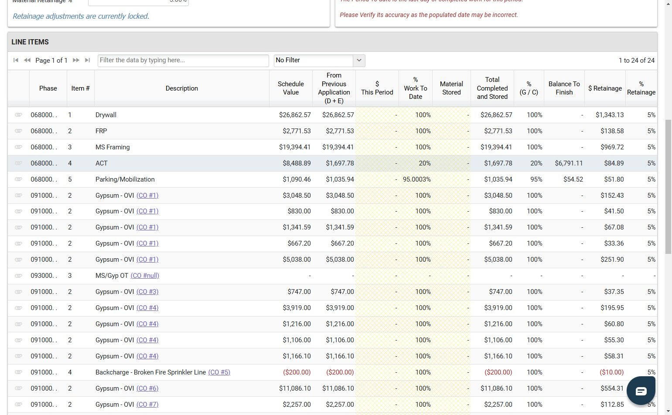672x415 pixels.
Task: Click the attachment icon on Backcharge row
Action: point(18,372)
